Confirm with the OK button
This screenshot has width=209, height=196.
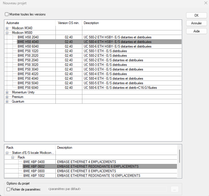pyautogui.click(x=196, y=15)
